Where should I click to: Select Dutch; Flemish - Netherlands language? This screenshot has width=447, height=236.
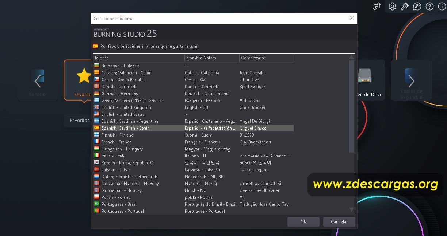point(130,177)
